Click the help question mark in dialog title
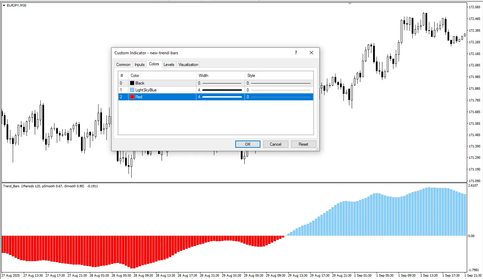 click(x=296, y=53)
